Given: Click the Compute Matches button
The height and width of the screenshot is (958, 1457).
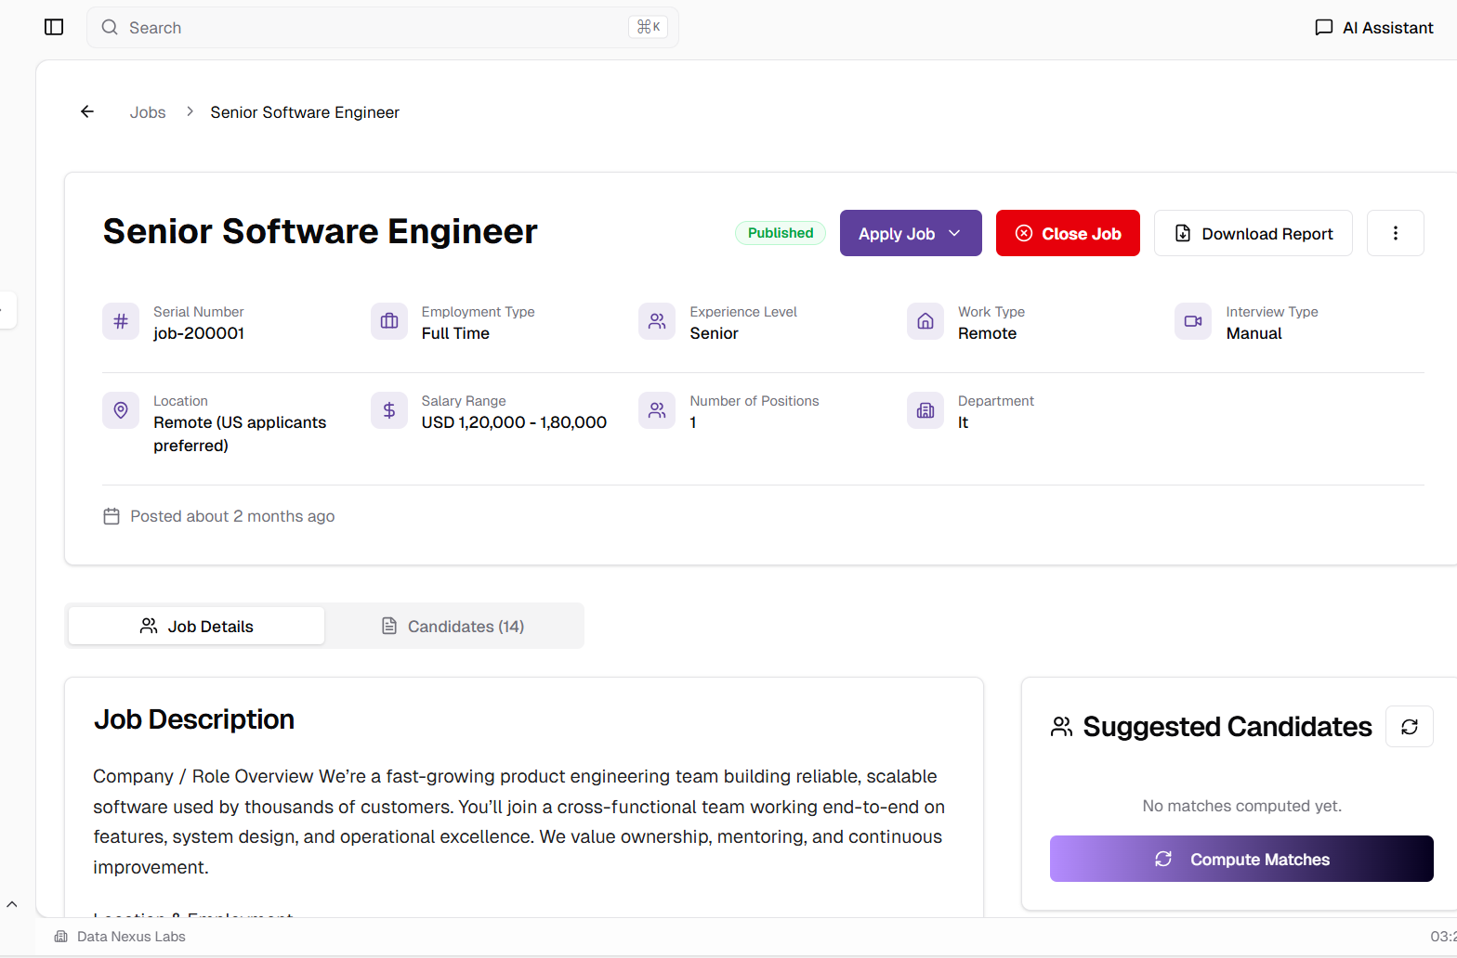Looking at the screenshot, I should (x=1240, y=859).
